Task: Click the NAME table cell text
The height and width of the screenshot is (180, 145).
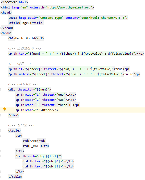Action: (x=33, y=141)
